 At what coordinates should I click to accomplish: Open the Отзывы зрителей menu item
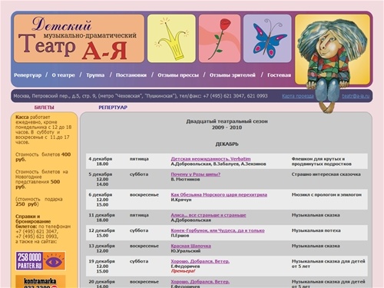(x=233, y=75)
